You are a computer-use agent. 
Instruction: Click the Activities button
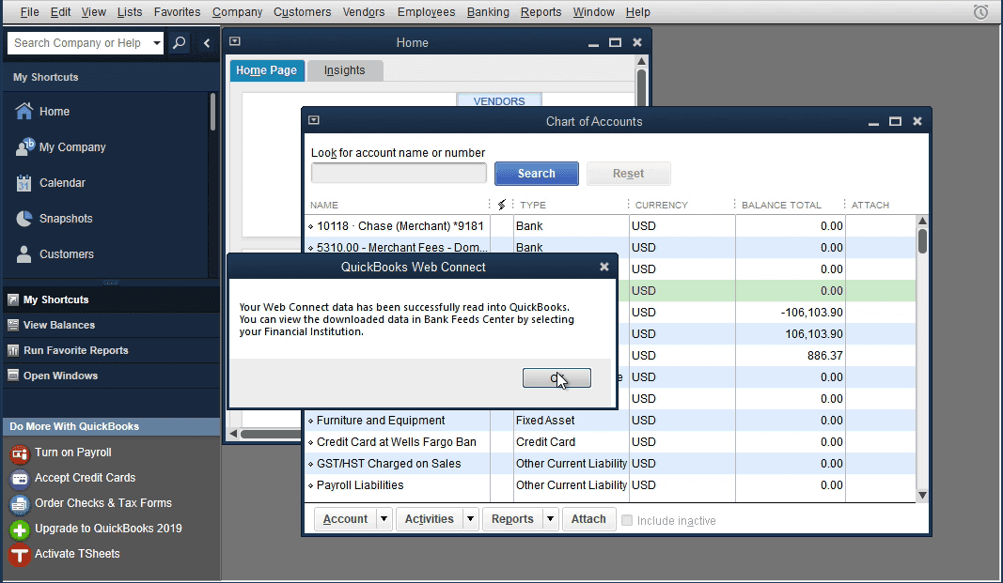tap(430, 519)
